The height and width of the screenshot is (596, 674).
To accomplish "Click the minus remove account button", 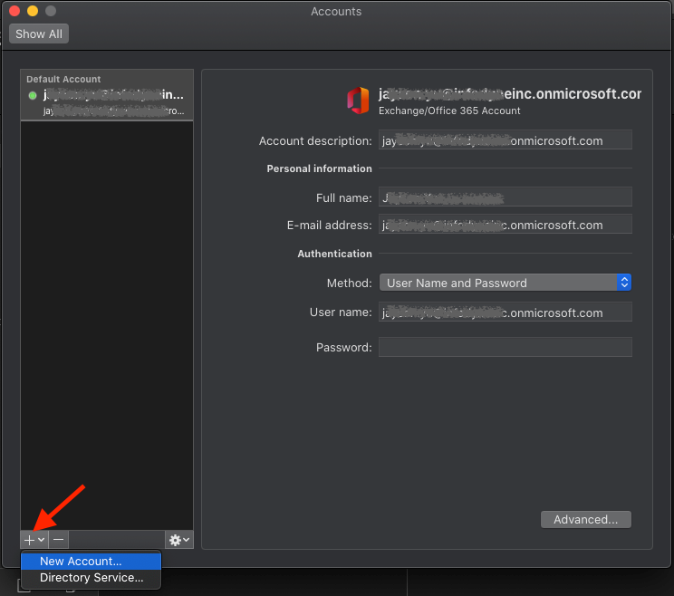I will click(x=59, y=540).
